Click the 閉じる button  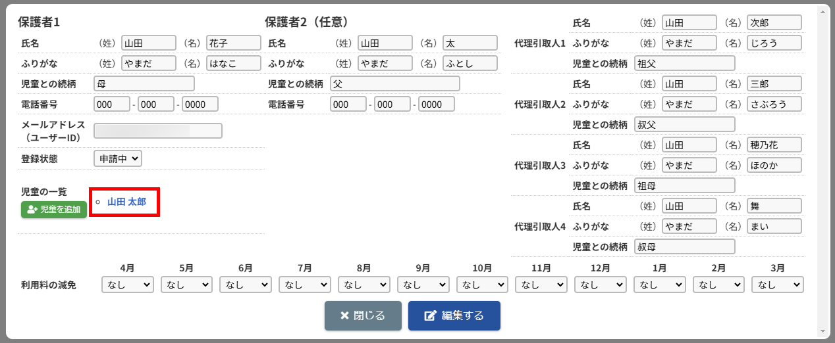362,315
